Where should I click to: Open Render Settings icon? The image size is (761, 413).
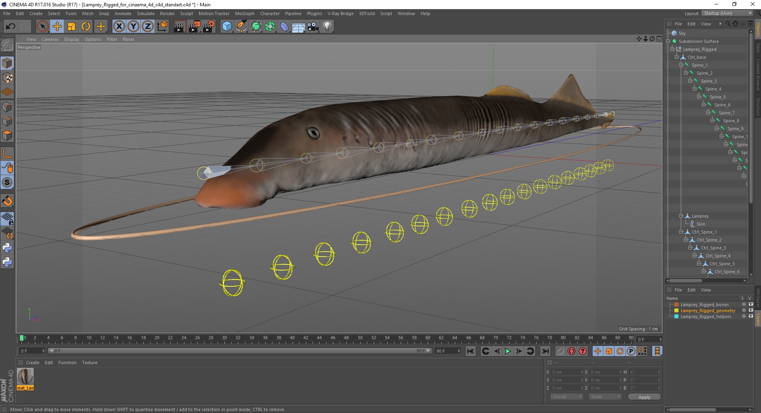[209, 27]
